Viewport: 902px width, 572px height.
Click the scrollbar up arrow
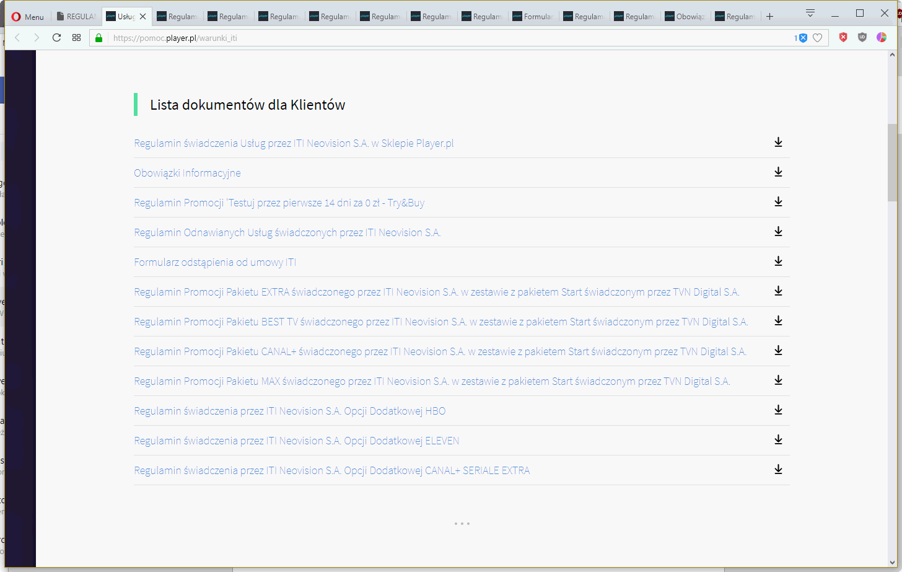pos(893,55)
